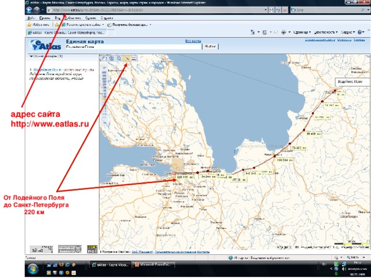
Task: Select the pan hand tool on map toolbar
Action: pyautogui.click(x=104, y=58)
